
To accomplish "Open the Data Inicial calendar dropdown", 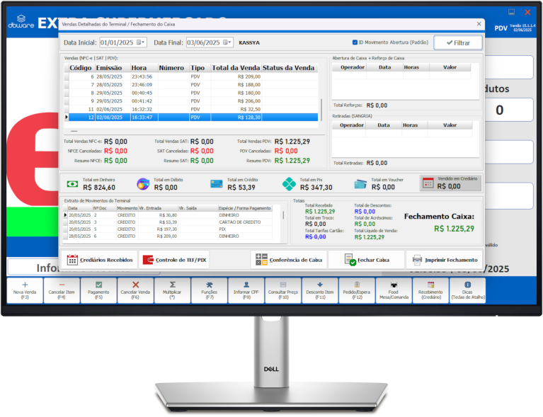I will point(142,42).
